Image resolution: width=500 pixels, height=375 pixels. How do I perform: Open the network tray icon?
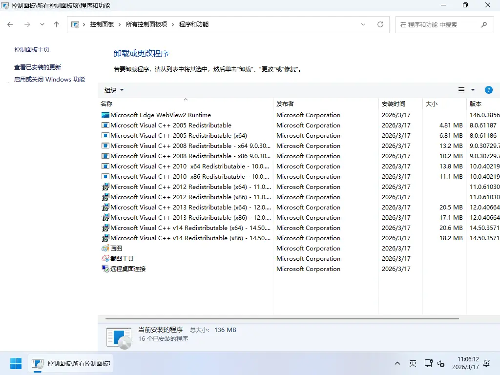coord(428,363)
